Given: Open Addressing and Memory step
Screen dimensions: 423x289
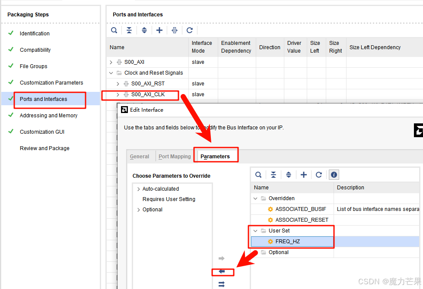Looking at the screenshot, I should pos(48,116).
